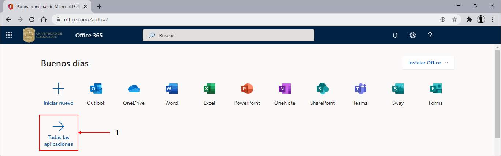Open a new browser tab
The width and height of the screenshot is (501, 156).
point(99,7)
